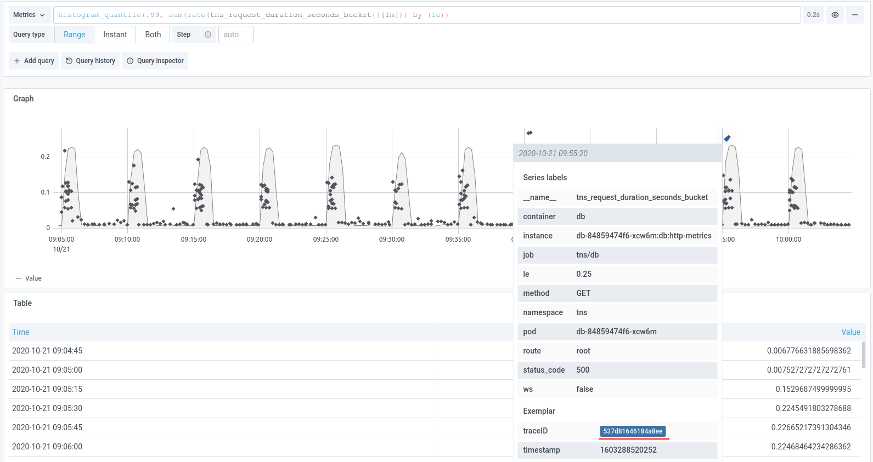Click the plus icon in Add query
This screenshot has height=462, width=873.
pos(17,61)
